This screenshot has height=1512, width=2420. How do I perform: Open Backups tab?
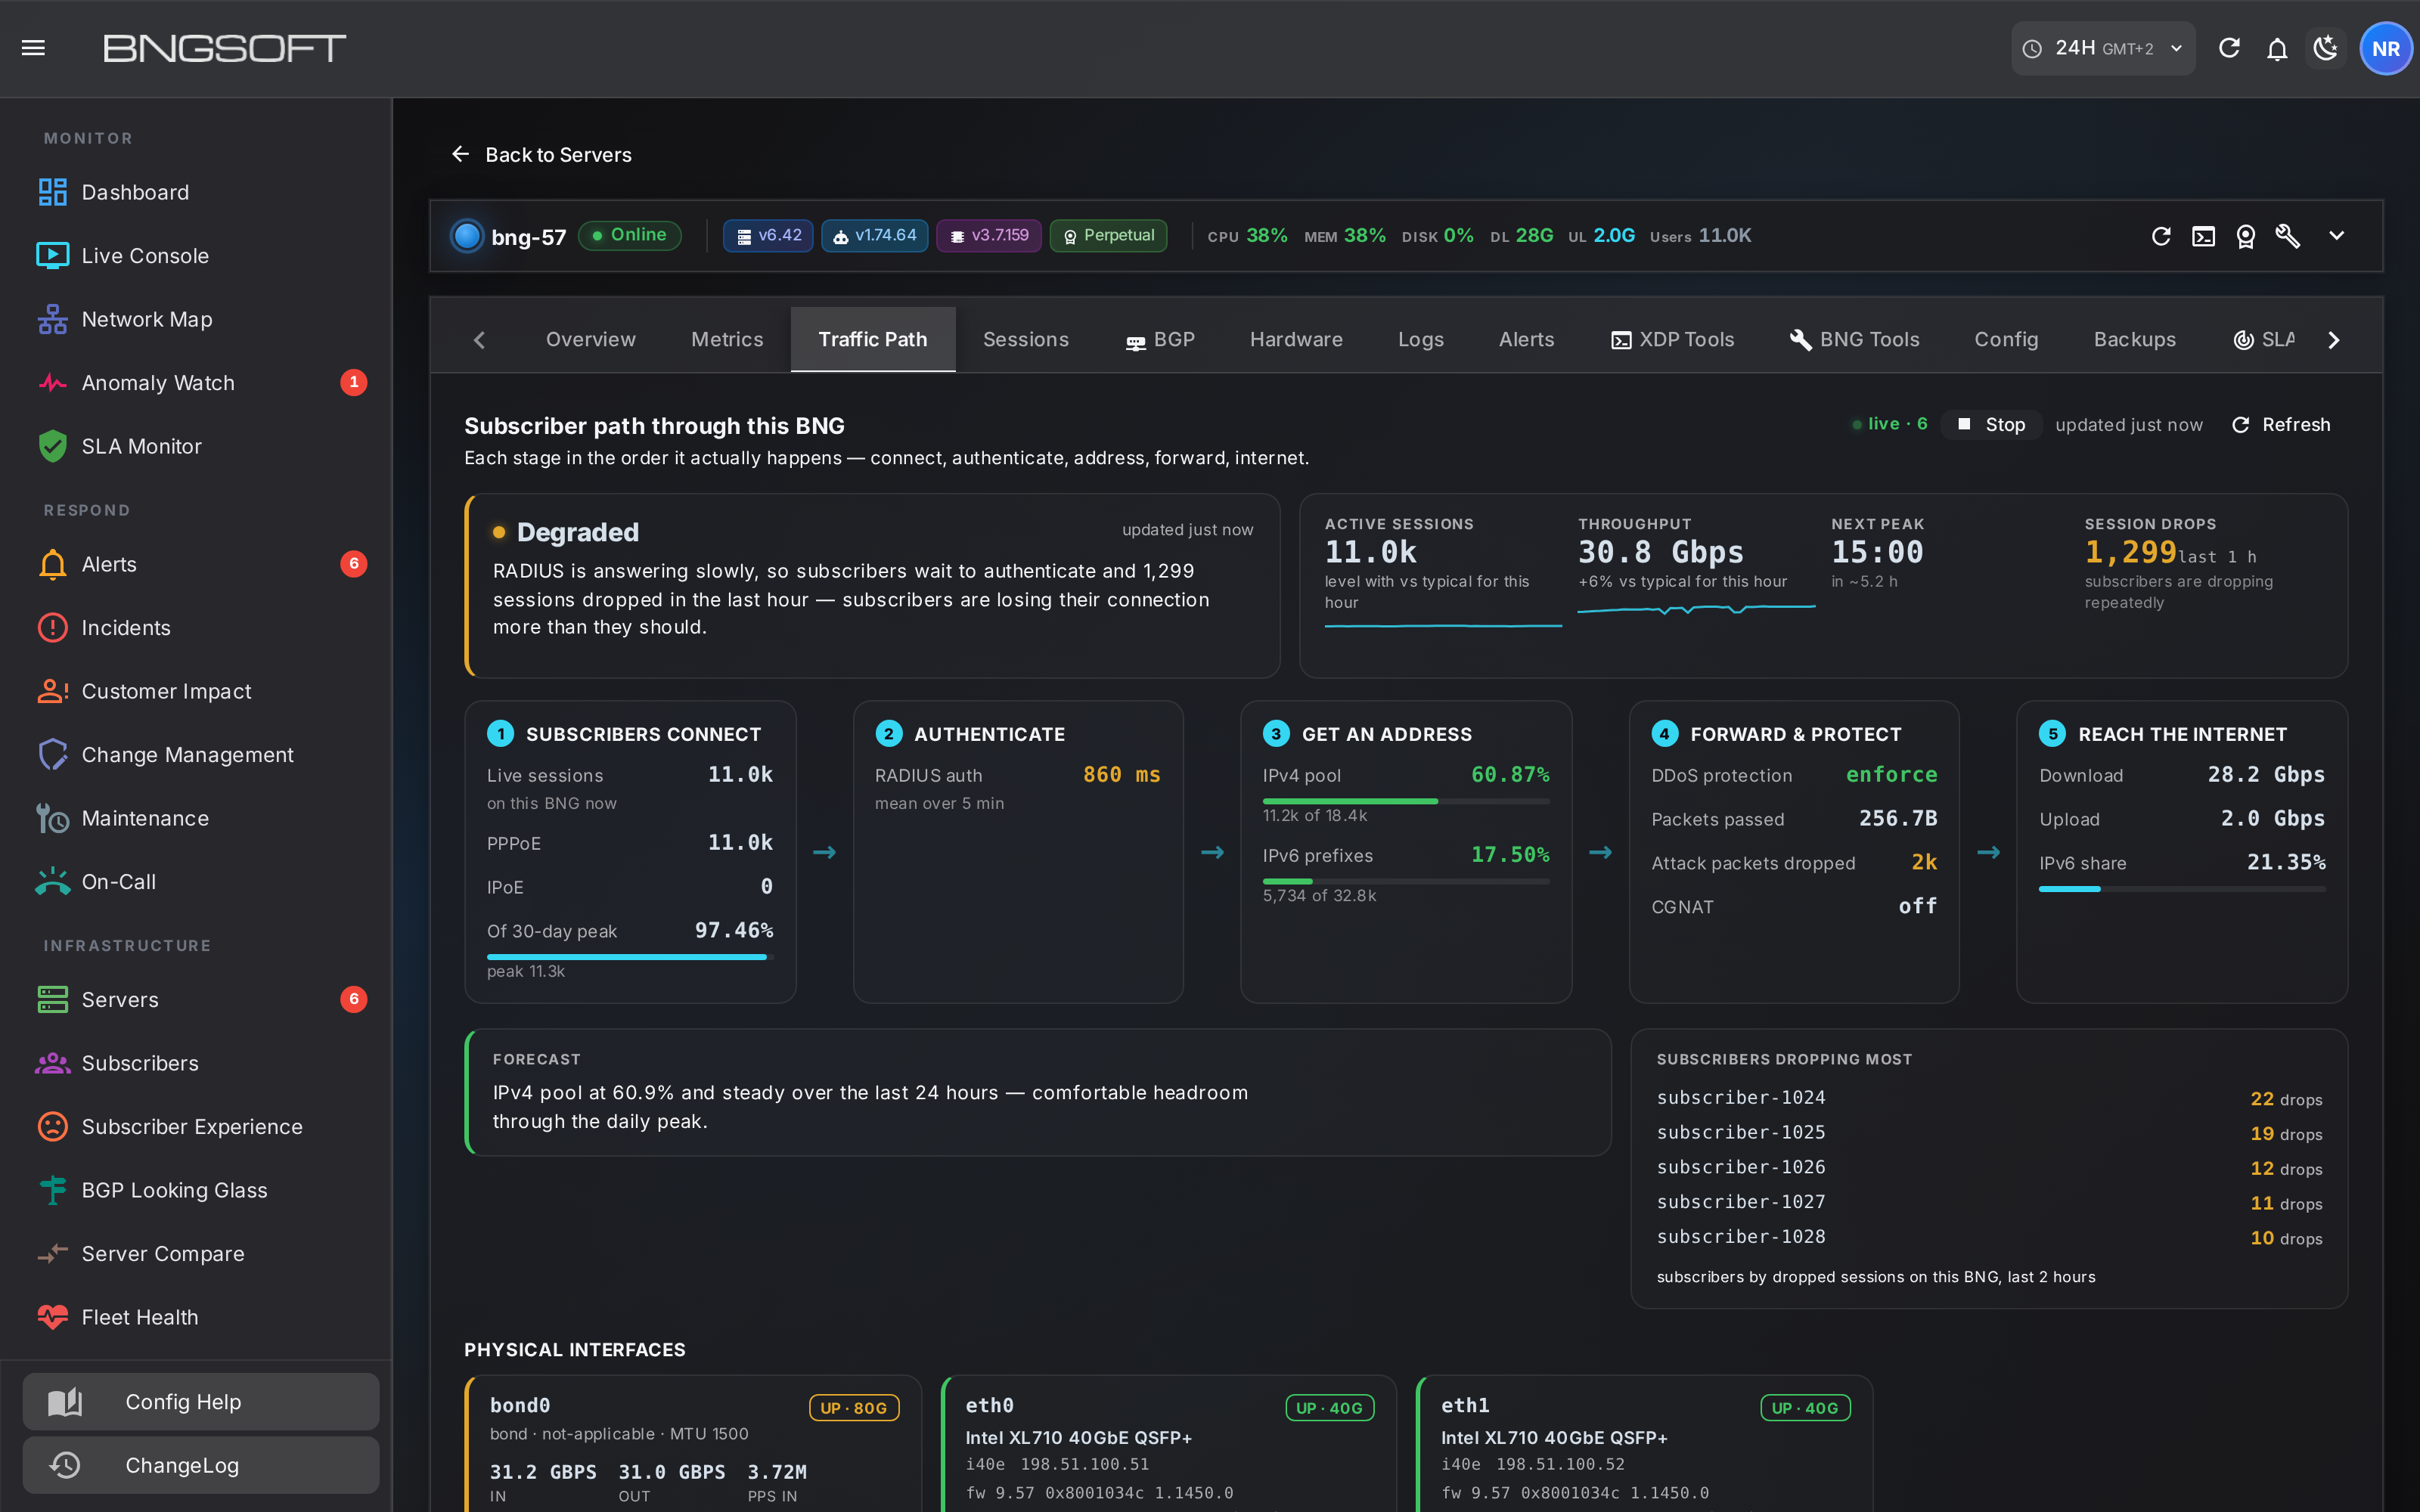(x=2135, y=340)
